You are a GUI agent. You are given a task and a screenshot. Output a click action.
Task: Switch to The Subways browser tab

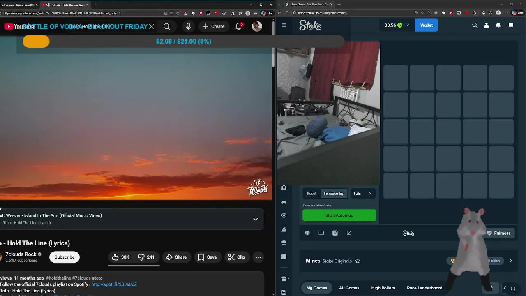(x=18, y=5)
